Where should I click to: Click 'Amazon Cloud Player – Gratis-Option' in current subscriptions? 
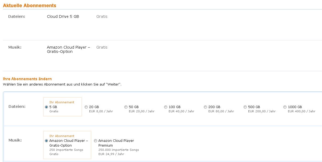(x=69, y=49)
